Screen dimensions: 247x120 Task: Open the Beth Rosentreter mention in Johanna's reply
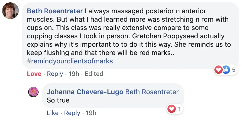[x=152, y=92]
